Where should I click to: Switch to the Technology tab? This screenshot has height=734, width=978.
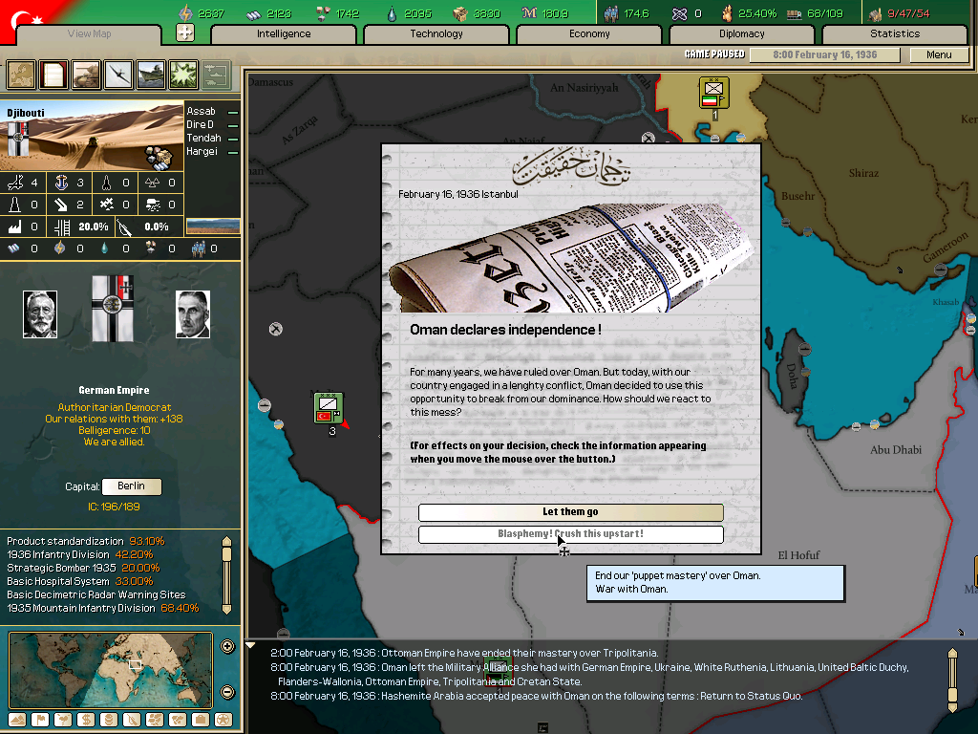(x=436, y=33)
